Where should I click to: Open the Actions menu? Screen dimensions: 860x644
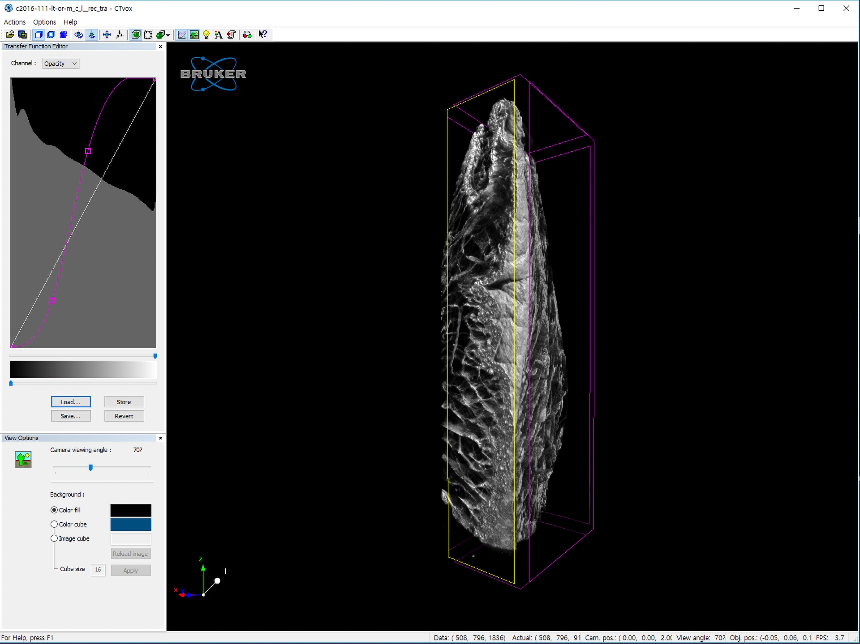coord(14,22)
